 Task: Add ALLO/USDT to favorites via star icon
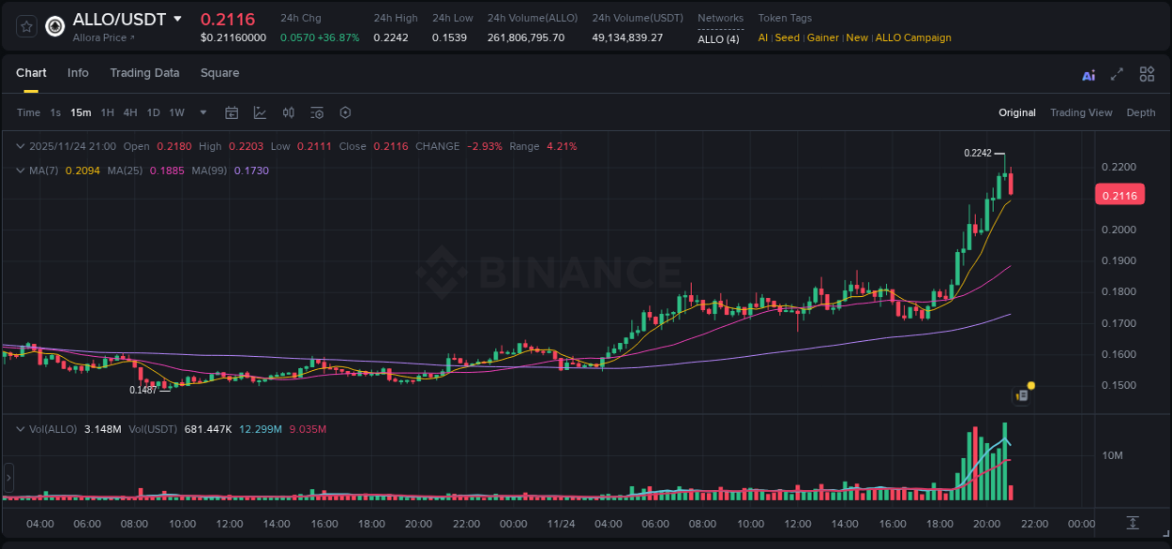click(25, 25)
